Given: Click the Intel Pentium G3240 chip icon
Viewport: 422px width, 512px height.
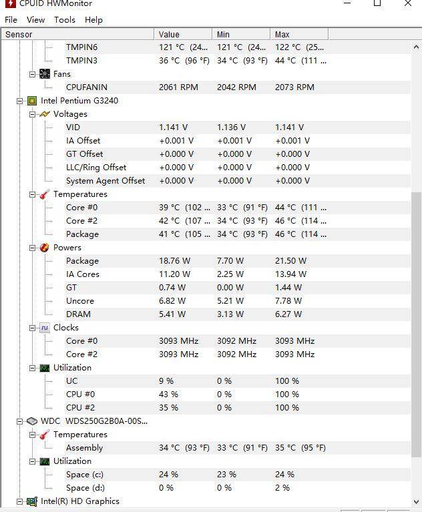Looking at the screenshot, I should [x=32, y=101].
